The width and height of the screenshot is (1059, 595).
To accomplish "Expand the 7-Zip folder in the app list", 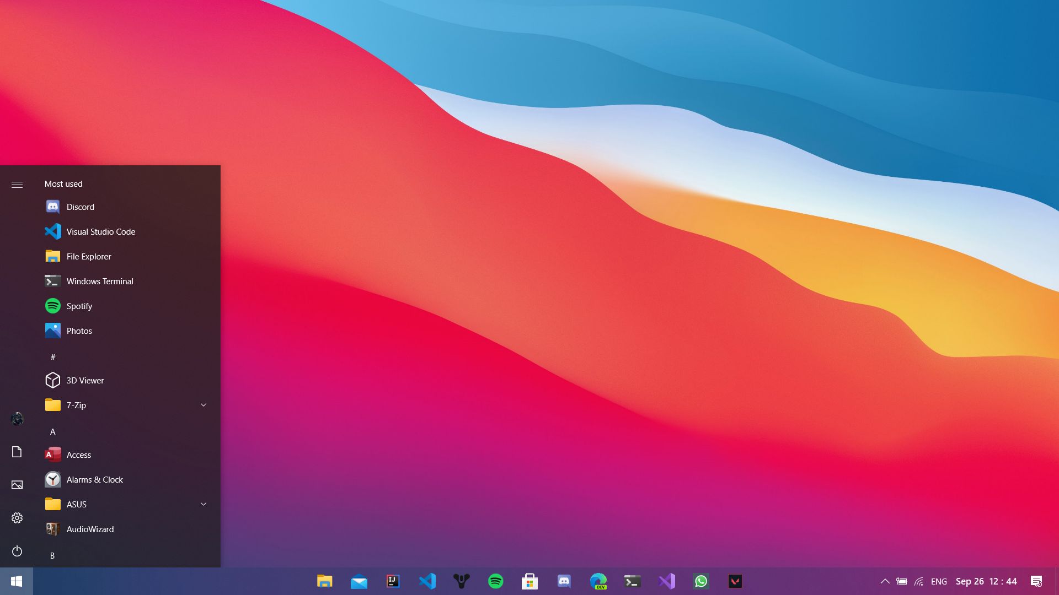I will click(204, 405).
